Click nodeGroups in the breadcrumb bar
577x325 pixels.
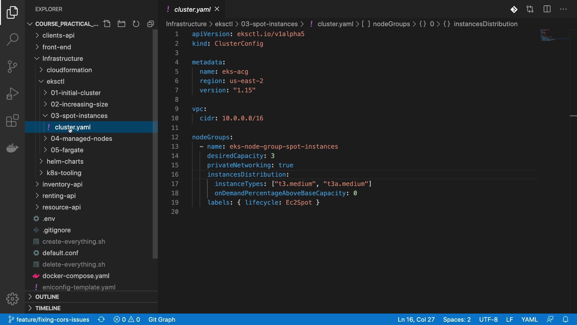click(391, 24)
